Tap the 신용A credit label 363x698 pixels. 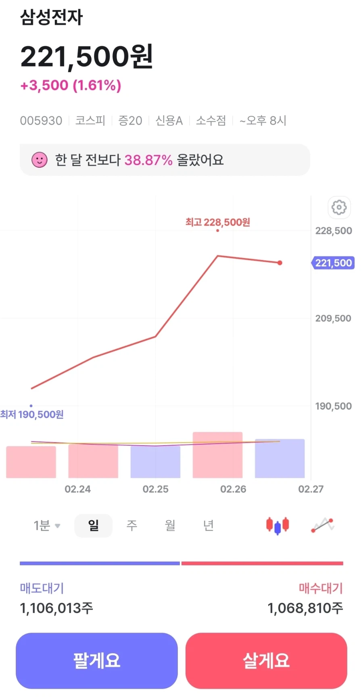pos(169,121)
